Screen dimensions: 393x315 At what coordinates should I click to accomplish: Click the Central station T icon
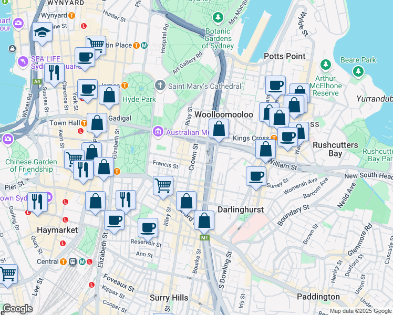(64, 261)
